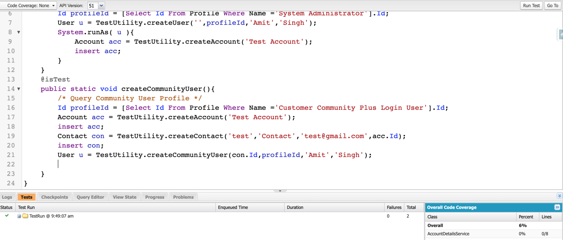563x240 pixels.
Task: Click the side panel expand handle at right edge
Action: point(560,35)
